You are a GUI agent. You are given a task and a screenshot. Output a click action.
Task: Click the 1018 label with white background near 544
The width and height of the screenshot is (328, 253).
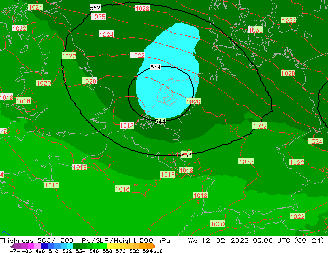tap(127, 125)
